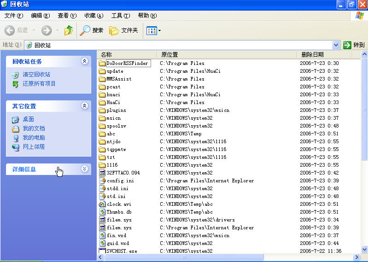Open the Views dropdown button
This screenshot has height=262, width=368.
click(x=153, y=30)
